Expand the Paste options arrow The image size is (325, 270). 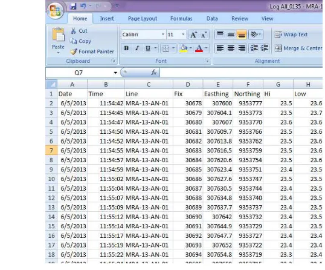(58, 53)
